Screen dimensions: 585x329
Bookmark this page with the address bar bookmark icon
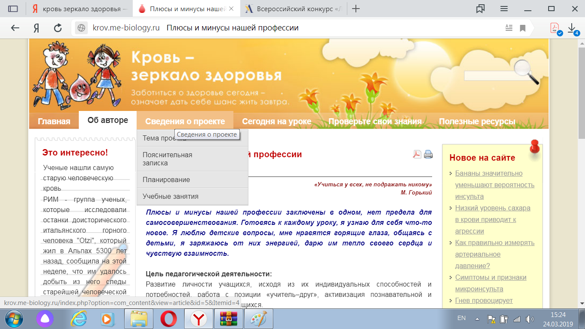(522, 28)
